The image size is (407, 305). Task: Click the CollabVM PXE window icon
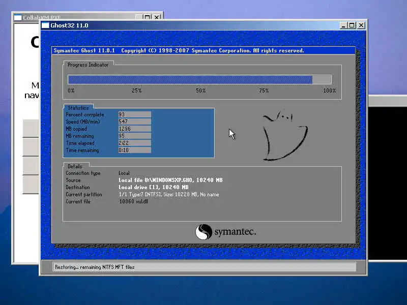tap(18, 18)
